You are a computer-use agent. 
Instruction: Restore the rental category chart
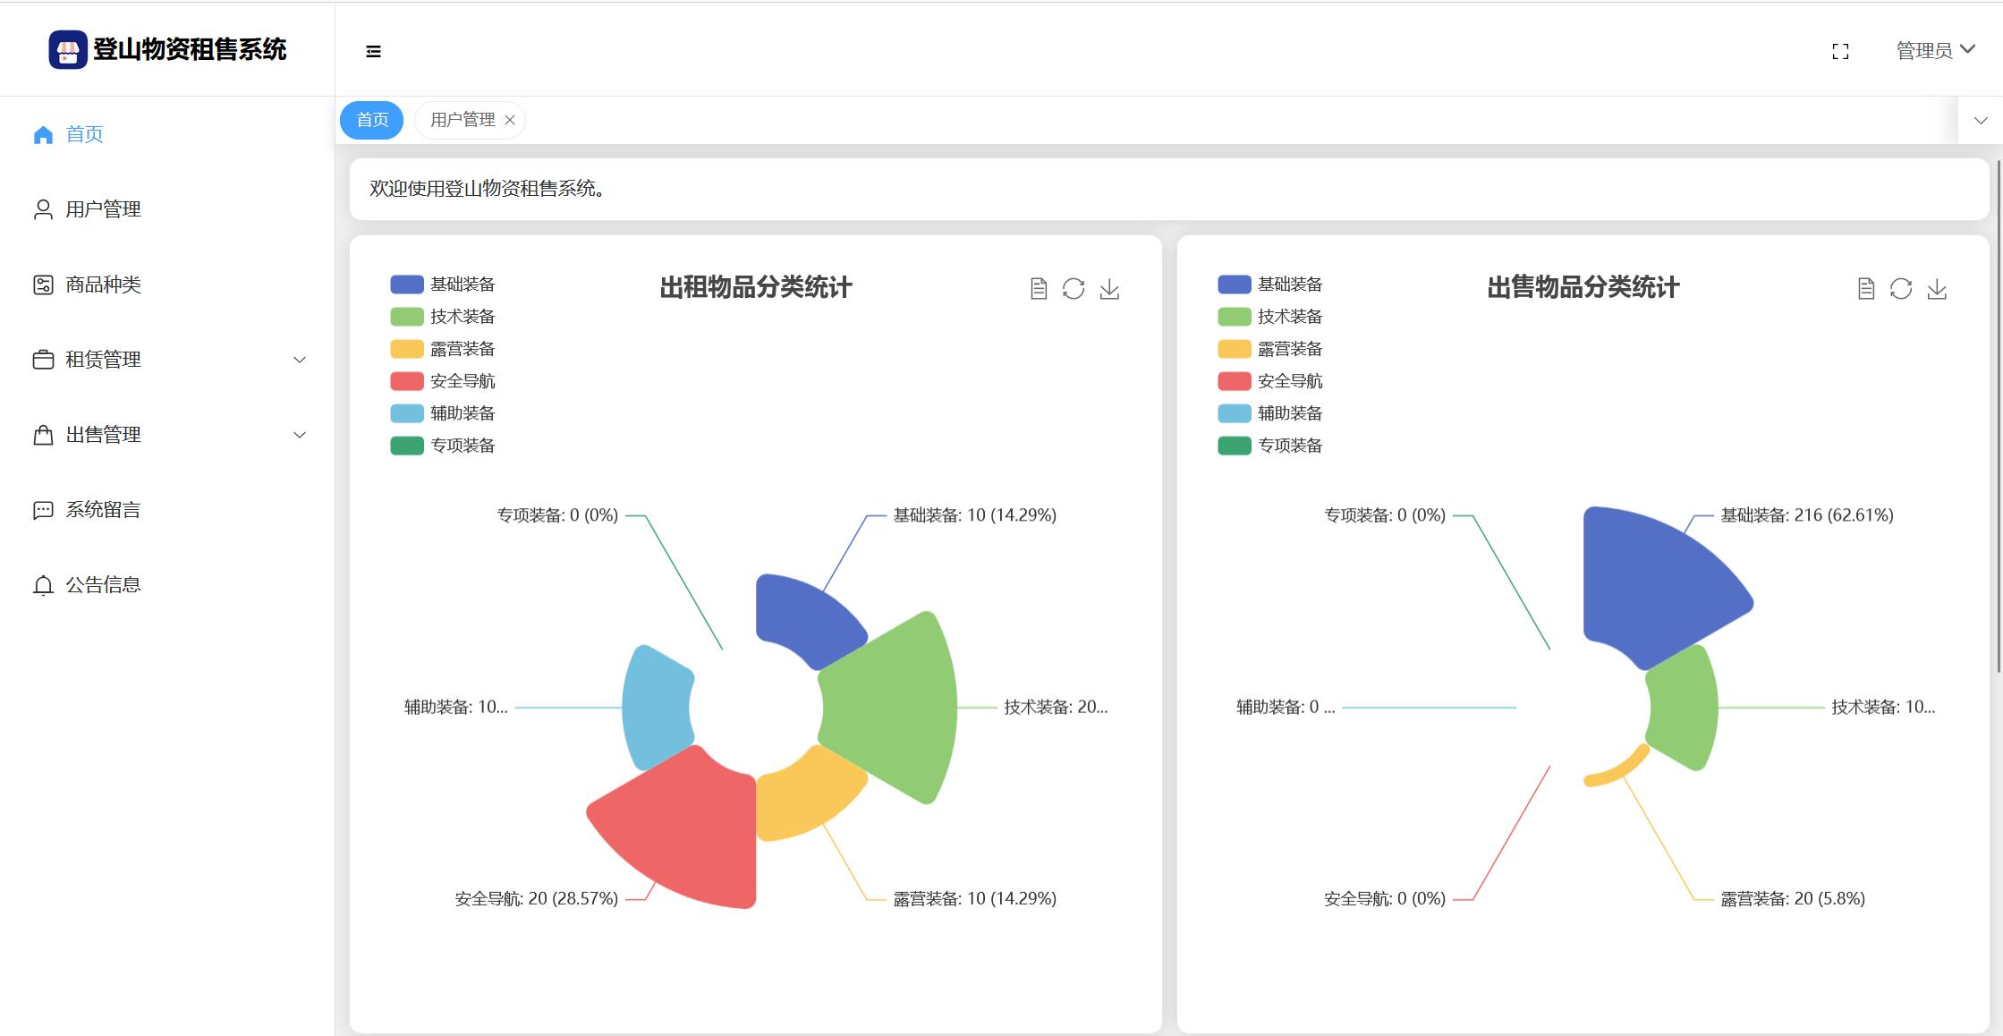coord(1074,289)
